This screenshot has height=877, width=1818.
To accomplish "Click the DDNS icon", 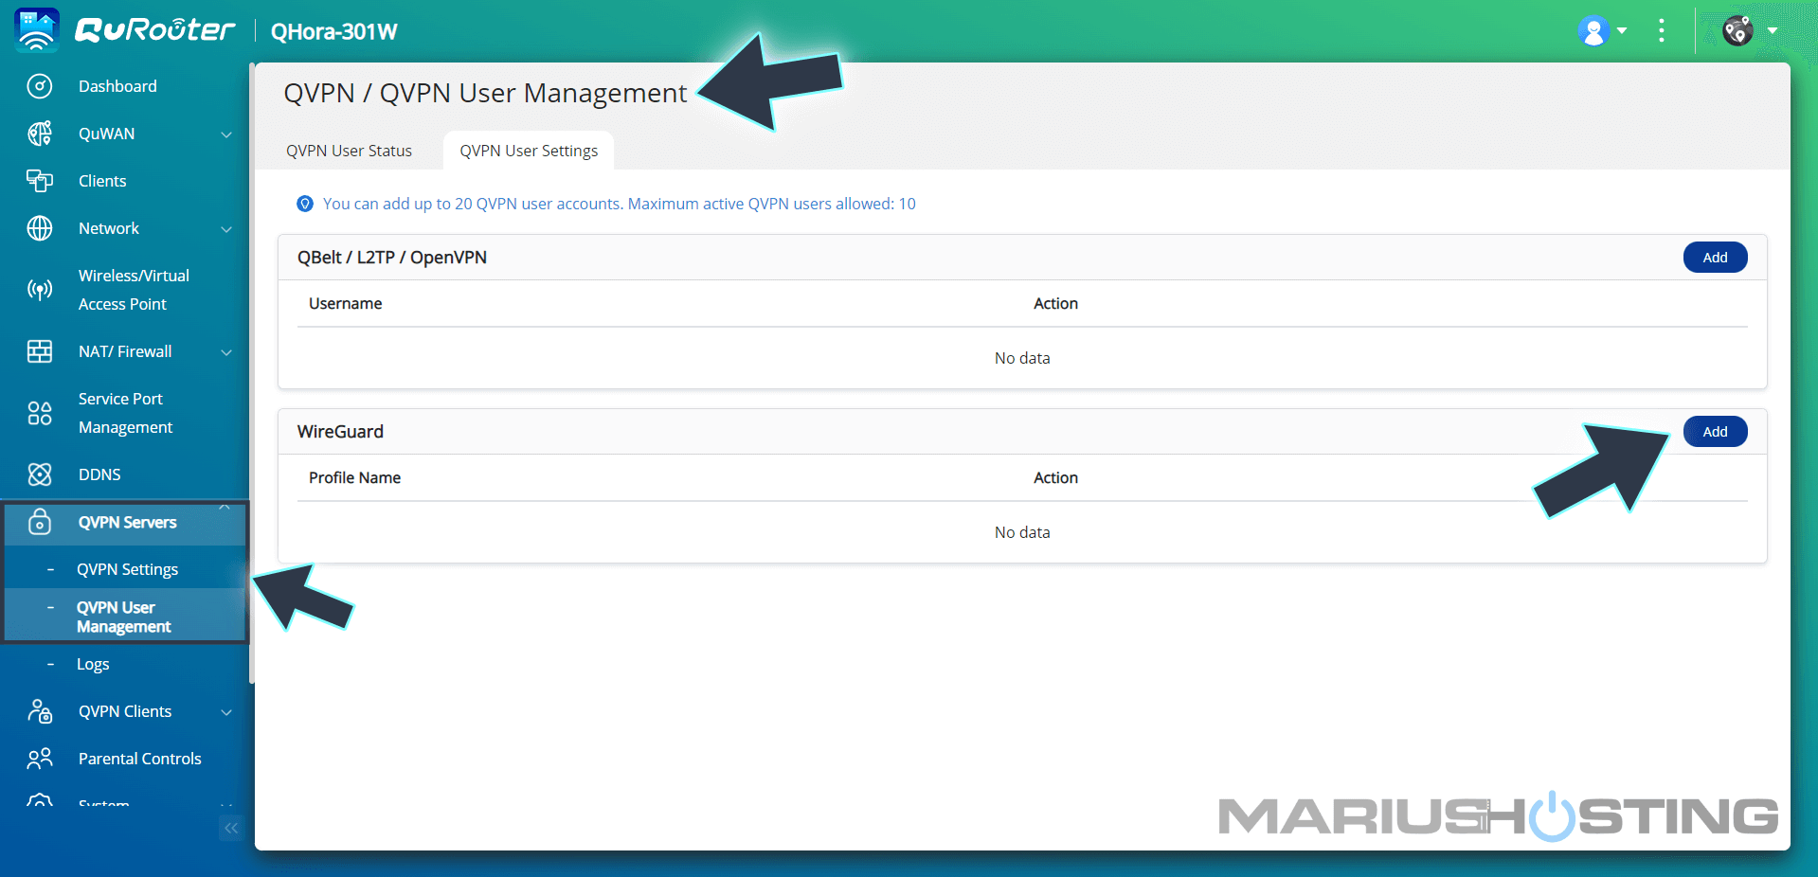I will 40,474.
